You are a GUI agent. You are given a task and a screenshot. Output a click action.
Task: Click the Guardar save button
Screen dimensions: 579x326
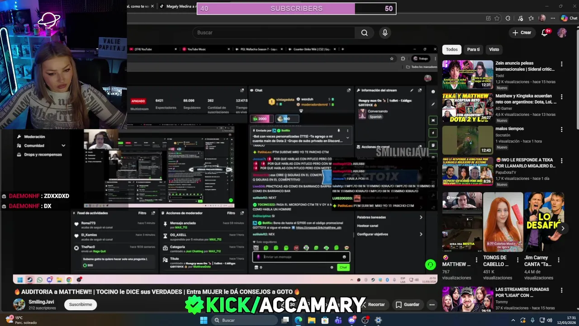click(x=408, y=305)
